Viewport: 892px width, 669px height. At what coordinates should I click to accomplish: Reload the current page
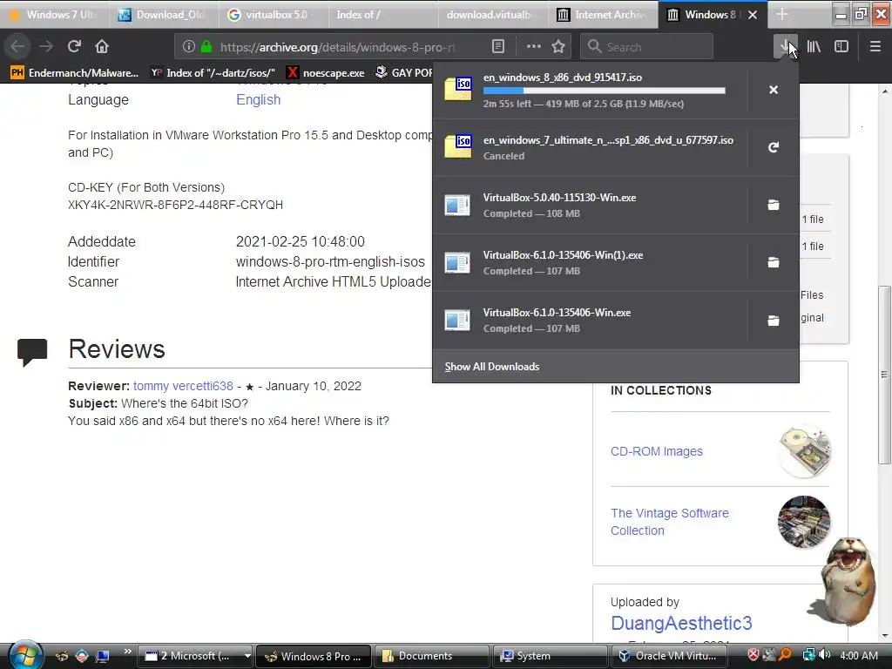click(74, 47)
